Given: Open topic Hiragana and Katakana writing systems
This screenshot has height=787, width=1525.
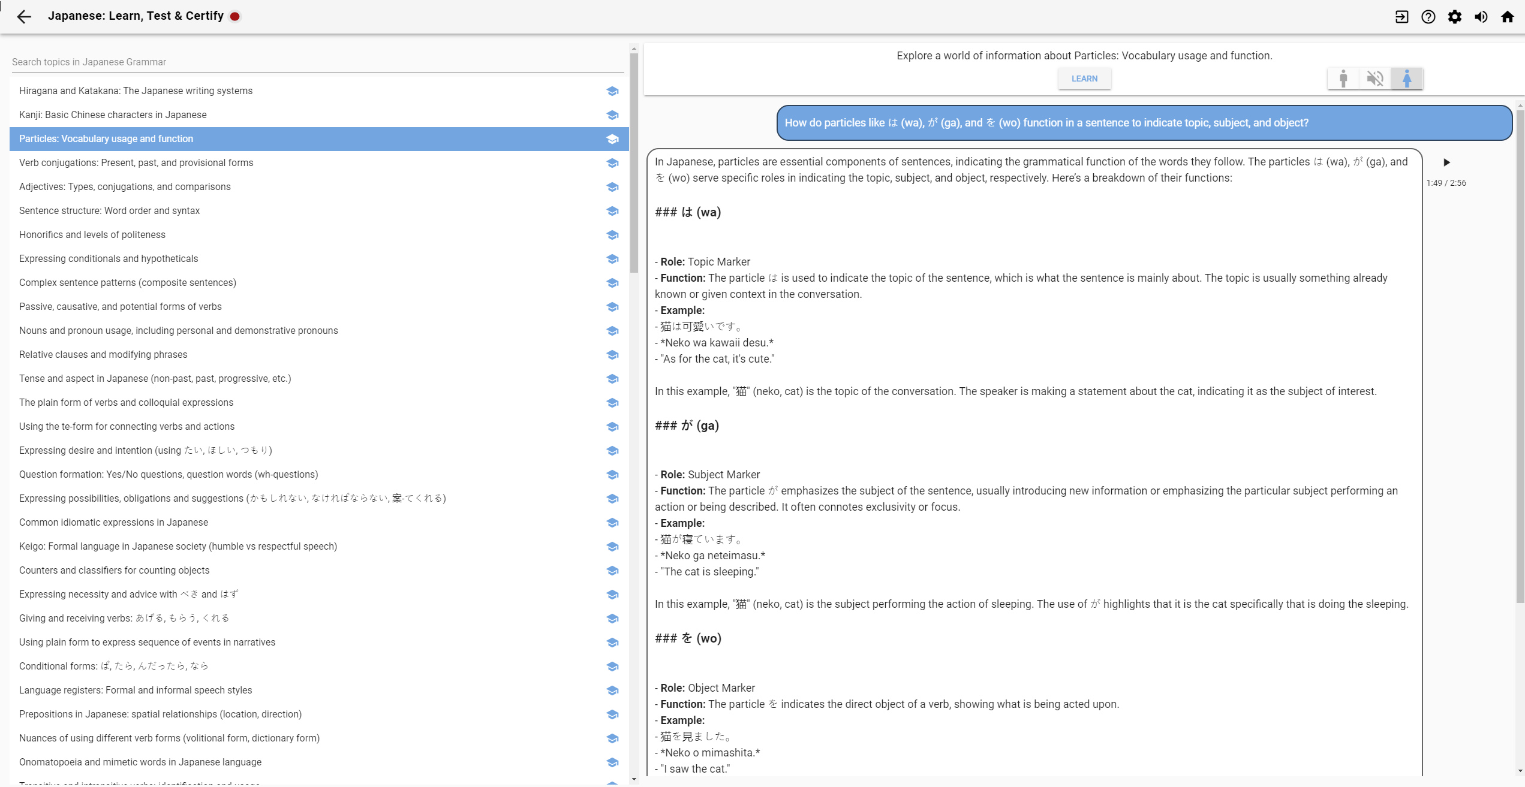Looking at the screenshot, I should tap(319, 91).
